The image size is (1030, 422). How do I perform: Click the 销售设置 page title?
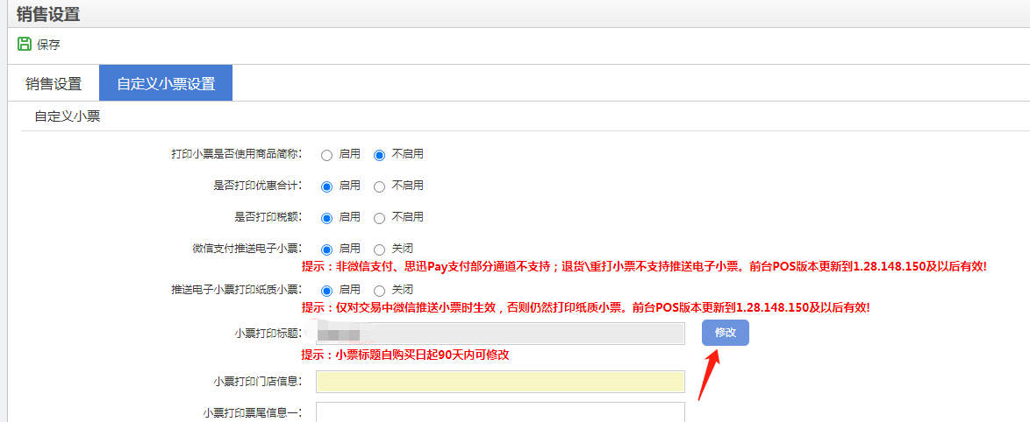click(x=48, y=14)
